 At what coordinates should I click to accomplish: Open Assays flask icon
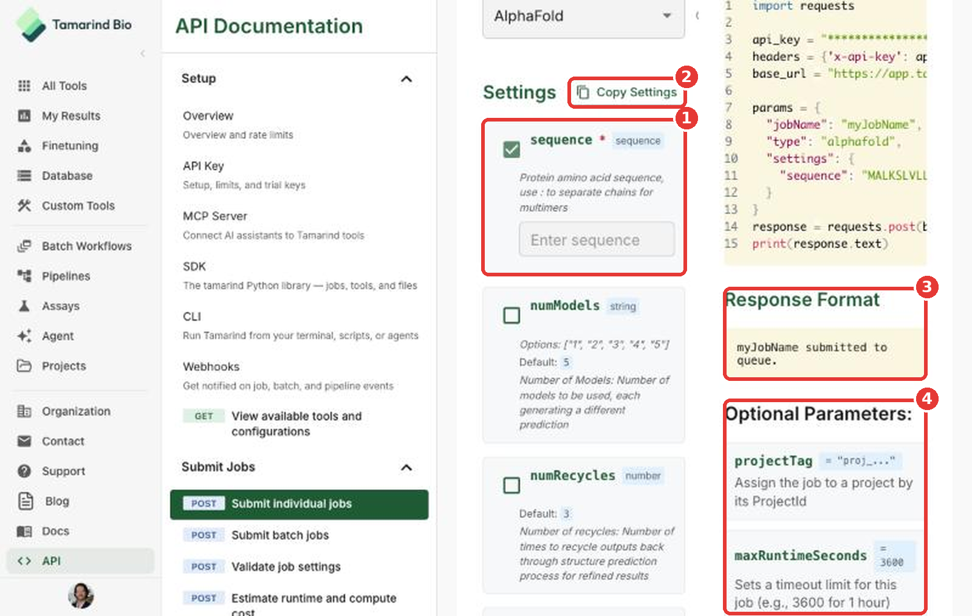pyautogui.click(x=24, y=306)
